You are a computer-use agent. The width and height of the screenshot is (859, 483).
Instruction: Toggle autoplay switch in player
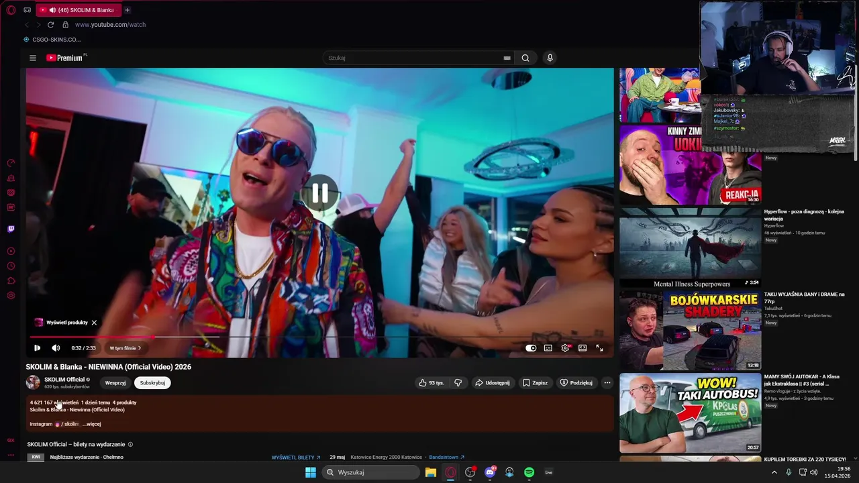click(531, 348)
